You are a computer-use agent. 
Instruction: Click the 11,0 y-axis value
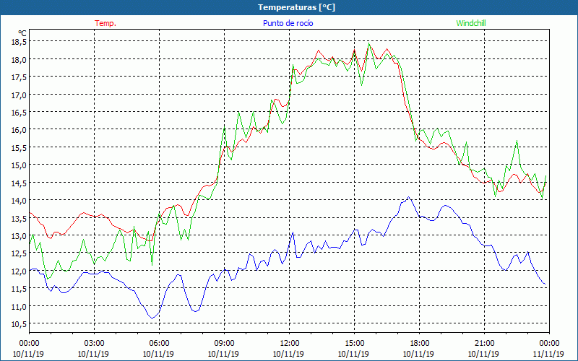[x=19, y=306]
